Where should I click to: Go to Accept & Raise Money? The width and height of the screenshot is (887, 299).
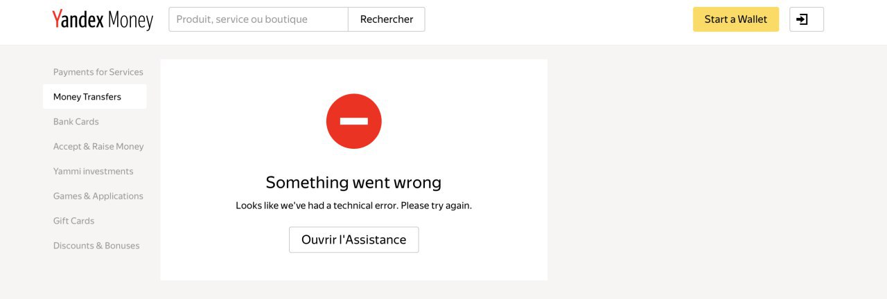[98, 147]
